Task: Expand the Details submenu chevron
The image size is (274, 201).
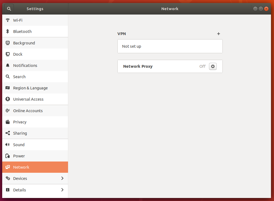Action: (62, 190)
